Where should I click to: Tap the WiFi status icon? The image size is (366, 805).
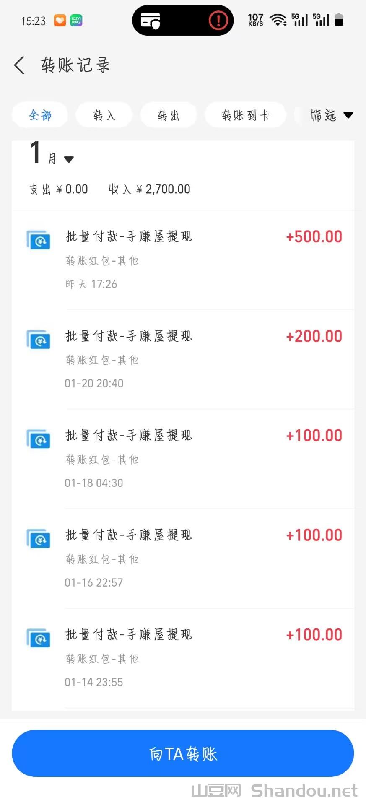pos(278,20)
